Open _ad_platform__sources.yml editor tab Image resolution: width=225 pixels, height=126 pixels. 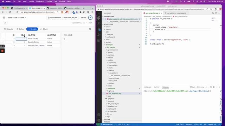176,13
